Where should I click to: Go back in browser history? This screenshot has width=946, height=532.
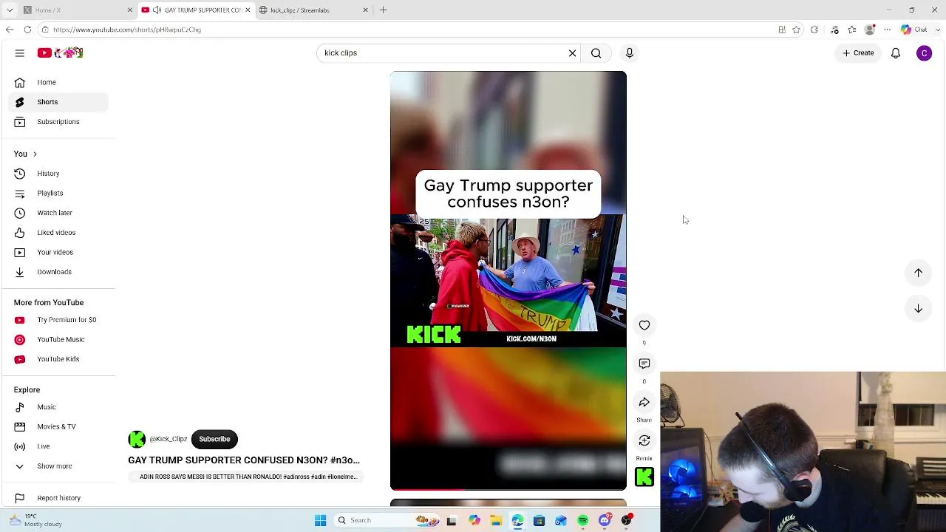[x=10, y=30]
